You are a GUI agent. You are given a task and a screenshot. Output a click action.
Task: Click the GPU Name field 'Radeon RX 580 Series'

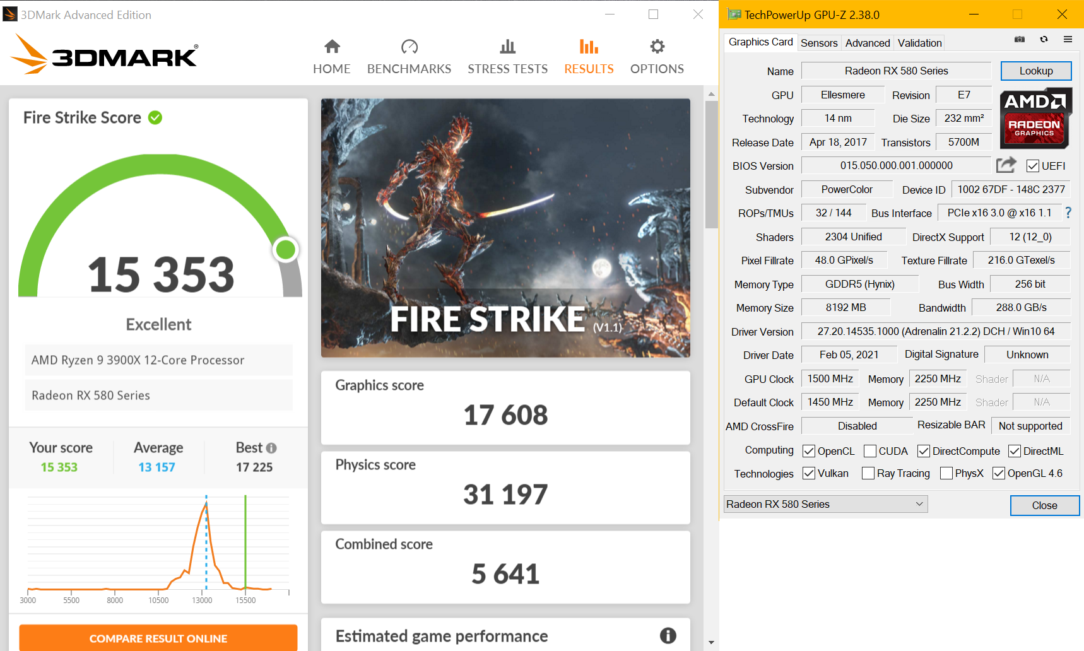click(x=897, y=71)
